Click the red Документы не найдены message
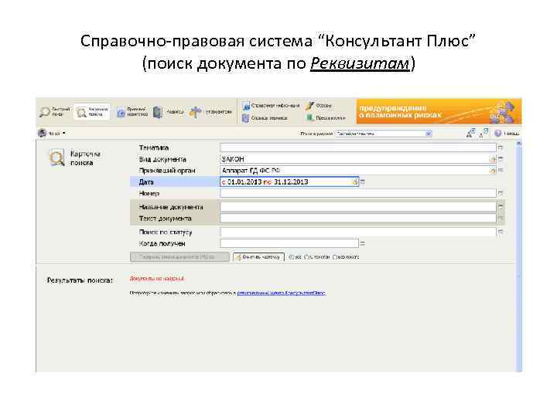This screenshot has height=417, width=557. coord(157,279)
